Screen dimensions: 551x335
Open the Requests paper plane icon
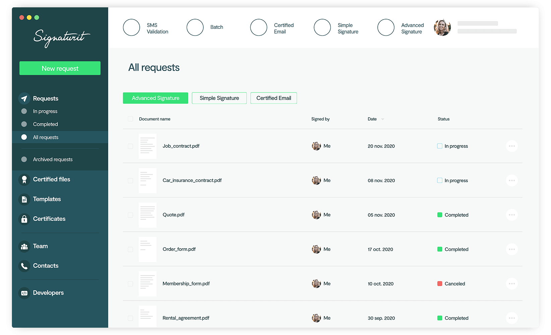(24, 98)
